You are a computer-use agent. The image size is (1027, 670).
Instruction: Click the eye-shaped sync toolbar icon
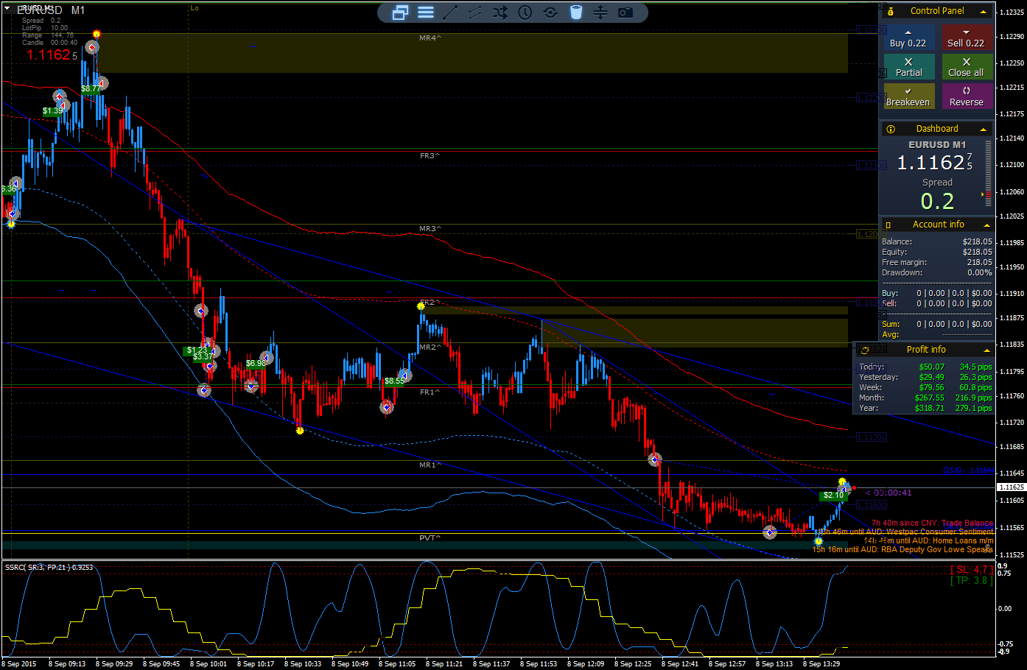tap(550, 13)
